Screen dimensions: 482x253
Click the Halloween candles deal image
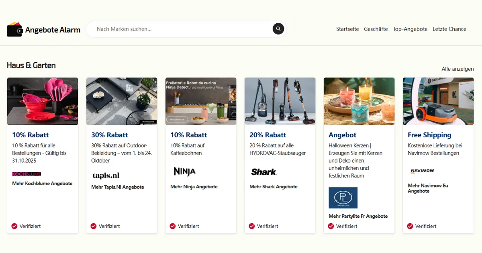(x=359, y=101)
